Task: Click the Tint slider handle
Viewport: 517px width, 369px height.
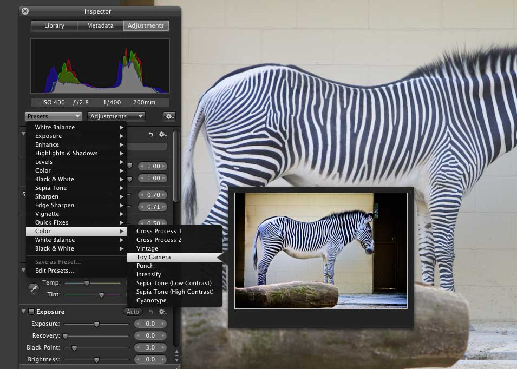Action: [x=101, y=294]
